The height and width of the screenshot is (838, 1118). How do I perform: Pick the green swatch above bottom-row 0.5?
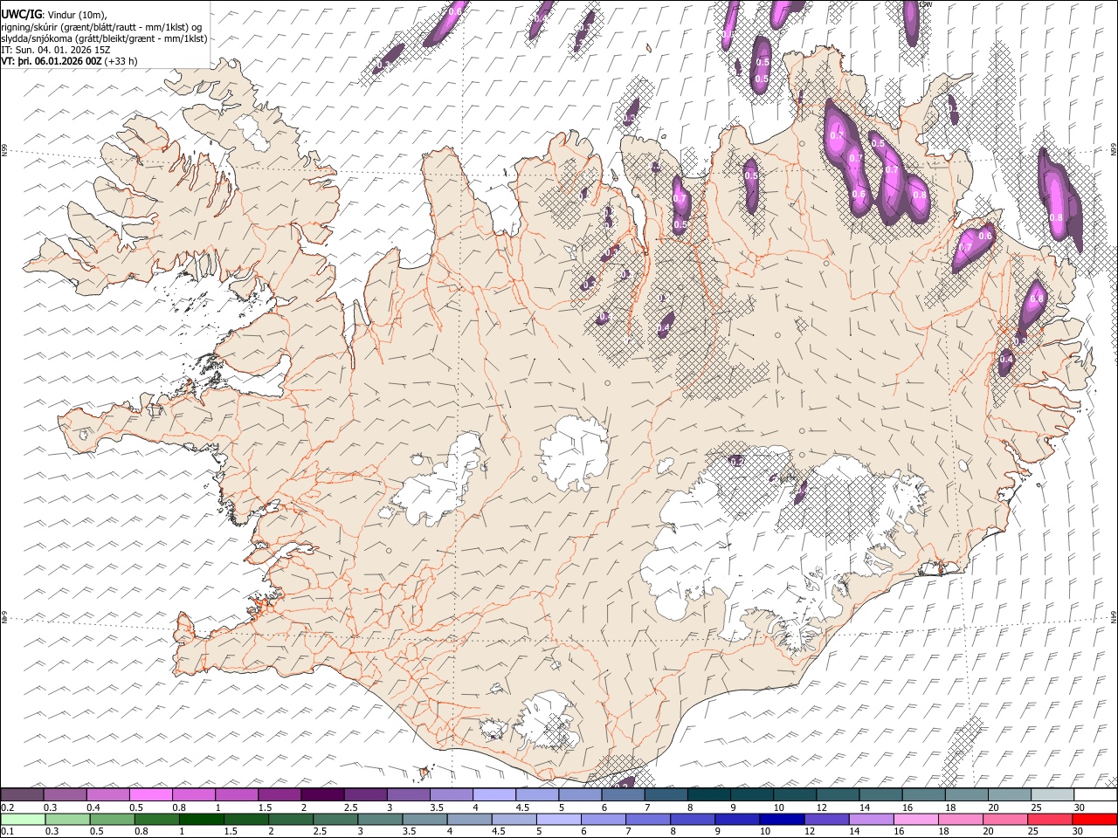coord(112,819)
